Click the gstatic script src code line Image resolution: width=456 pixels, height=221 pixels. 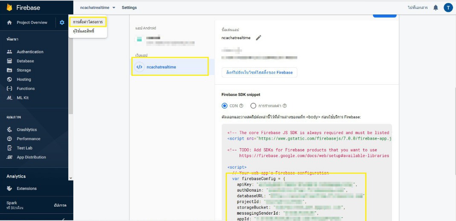coord(309,138)
